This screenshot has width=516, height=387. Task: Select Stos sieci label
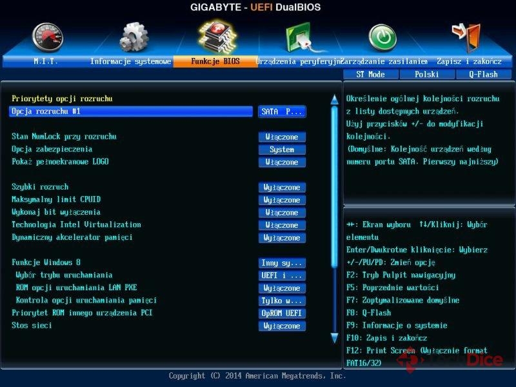(x=32, y=326)
